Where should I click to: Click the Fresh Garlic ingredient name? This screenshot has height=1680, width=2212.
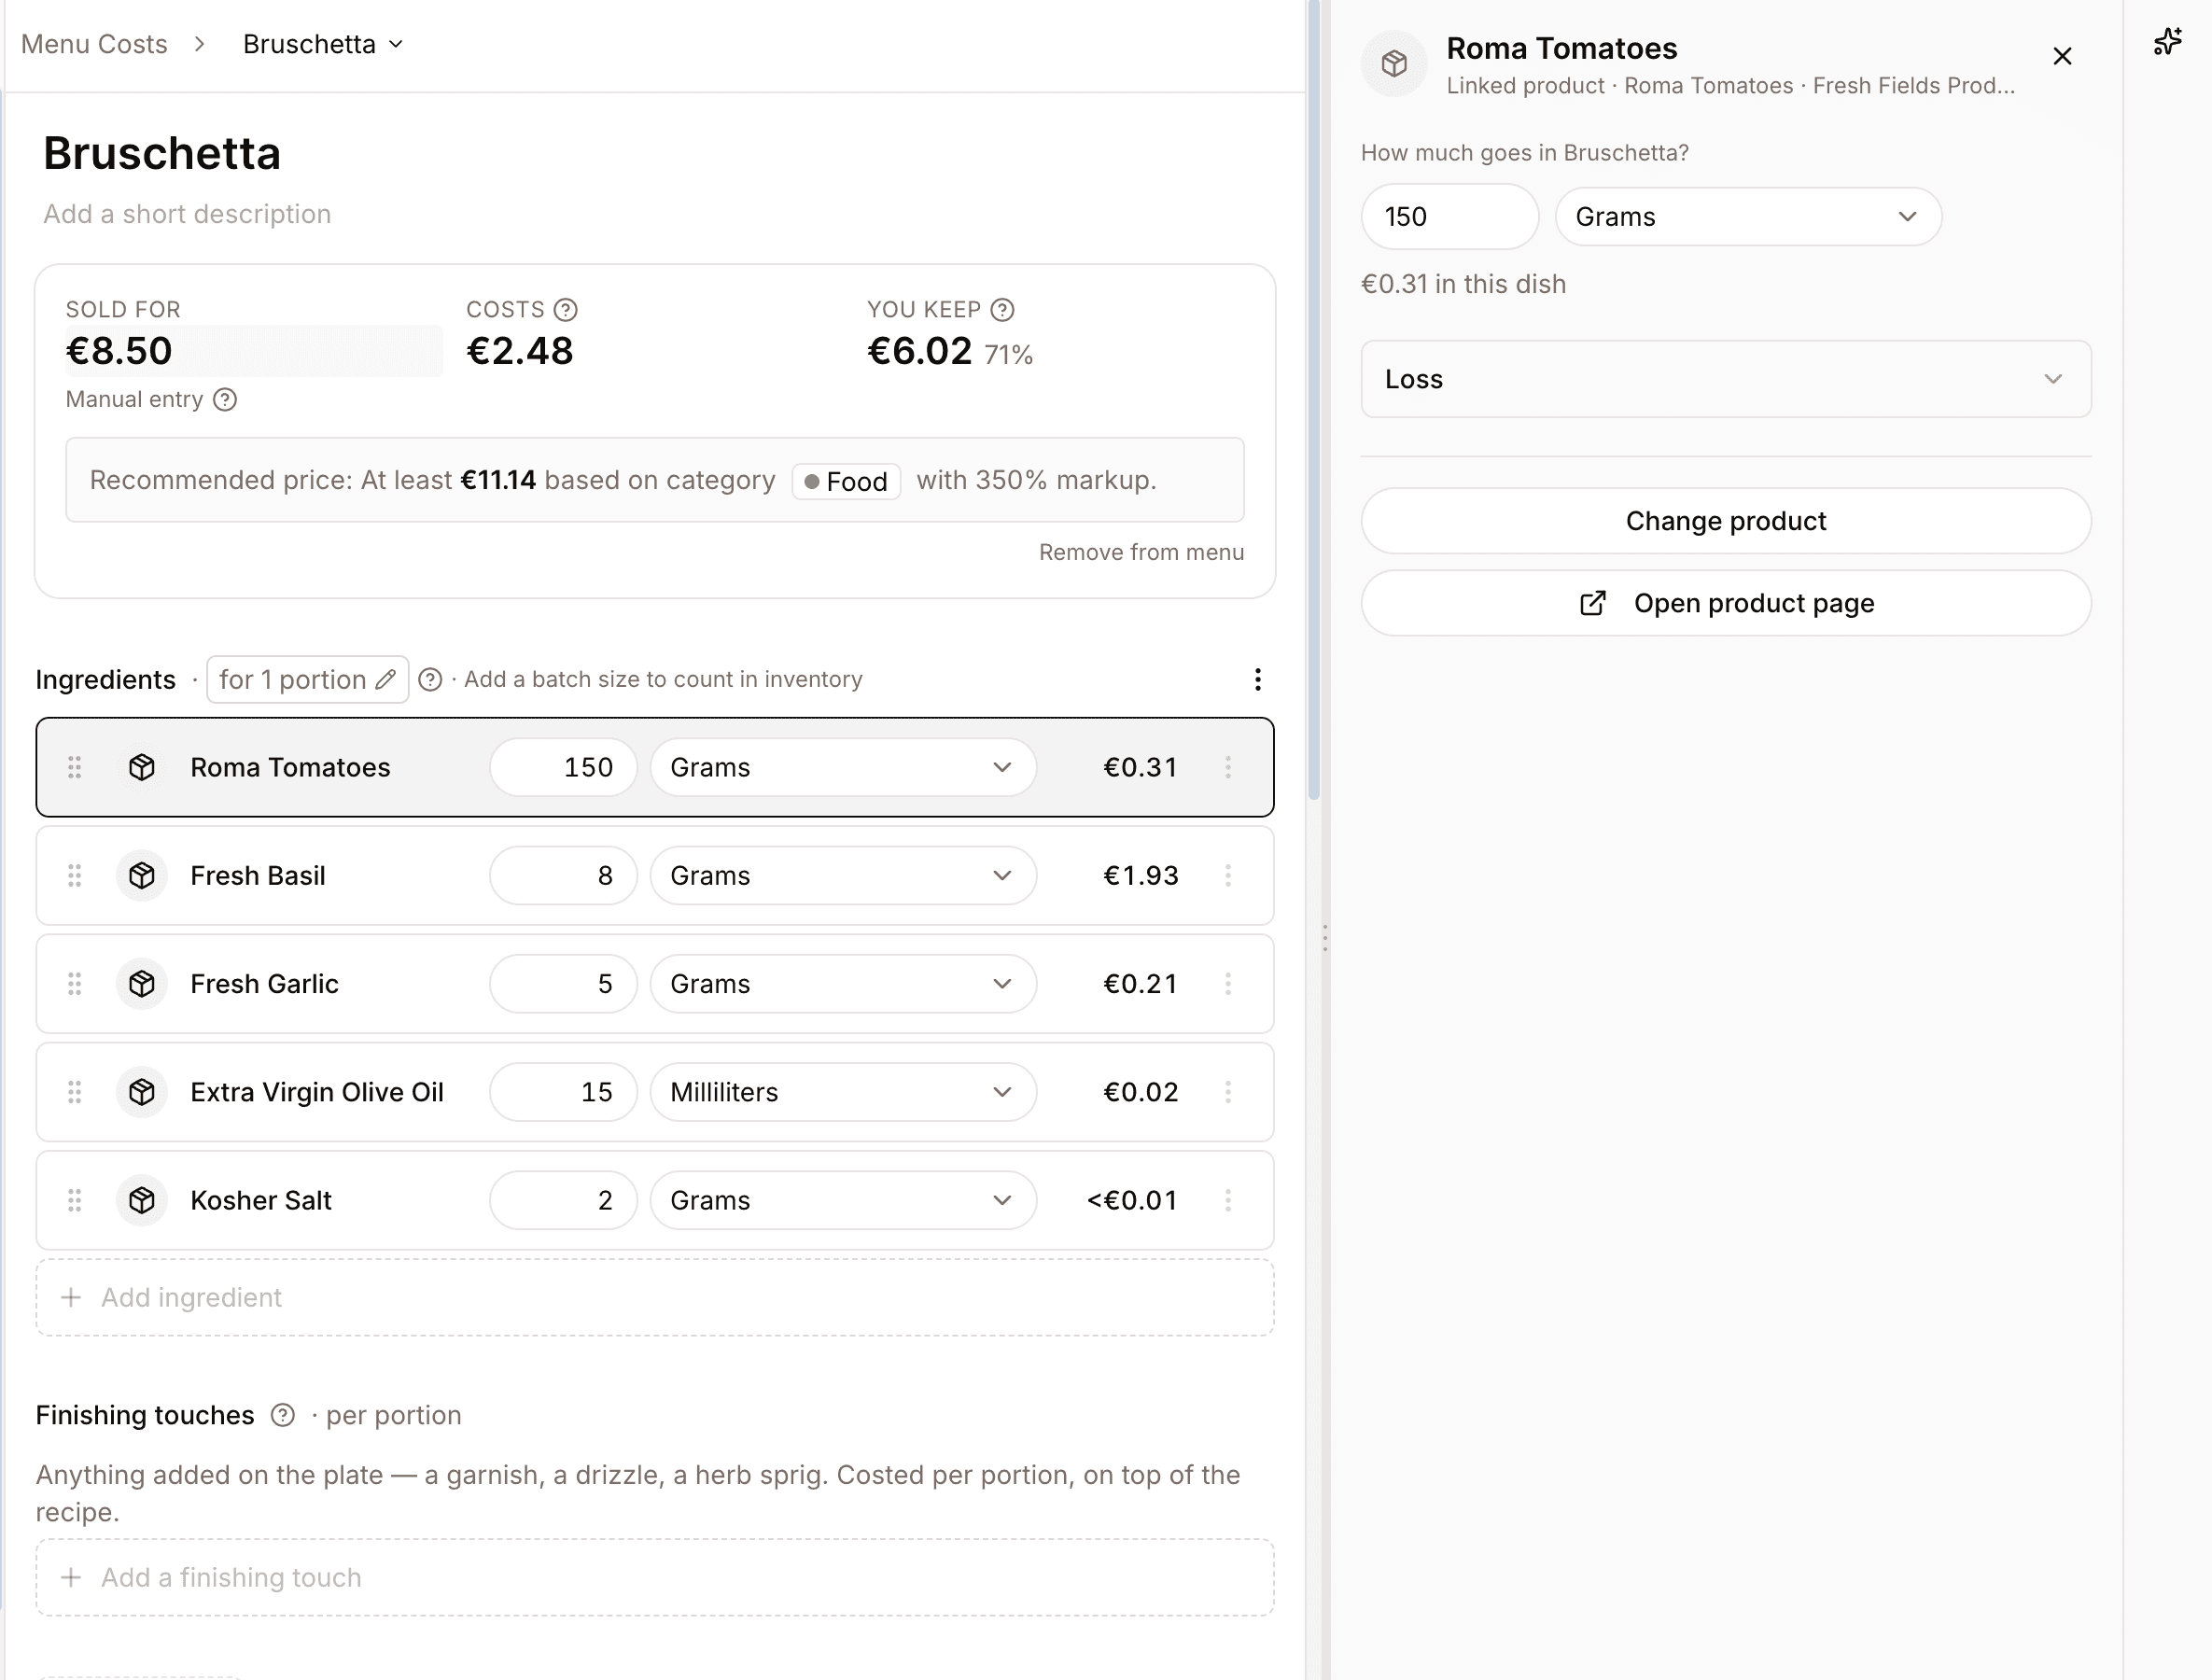(265, 984)
